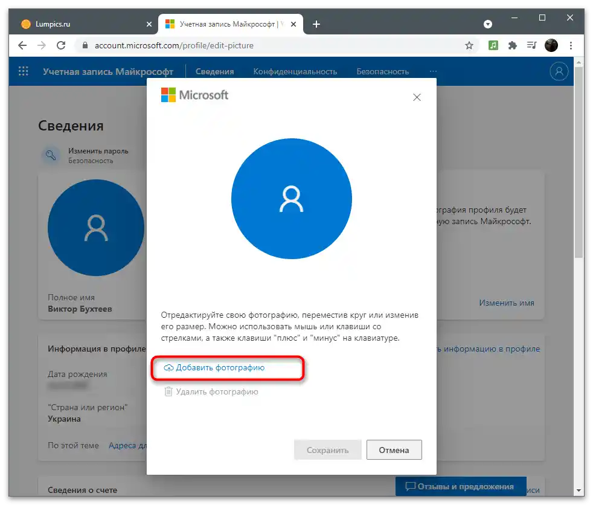Click the Учетная запись Майкрософт header title
This screenshot has height=505, width=593.
coord(108,71)
